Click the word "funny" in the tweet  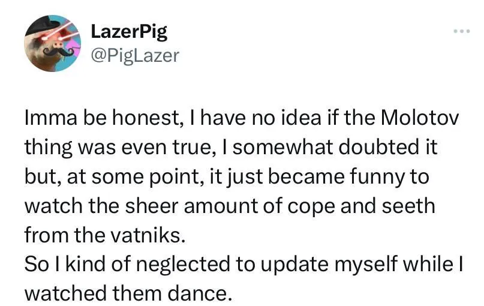(382, 178)
